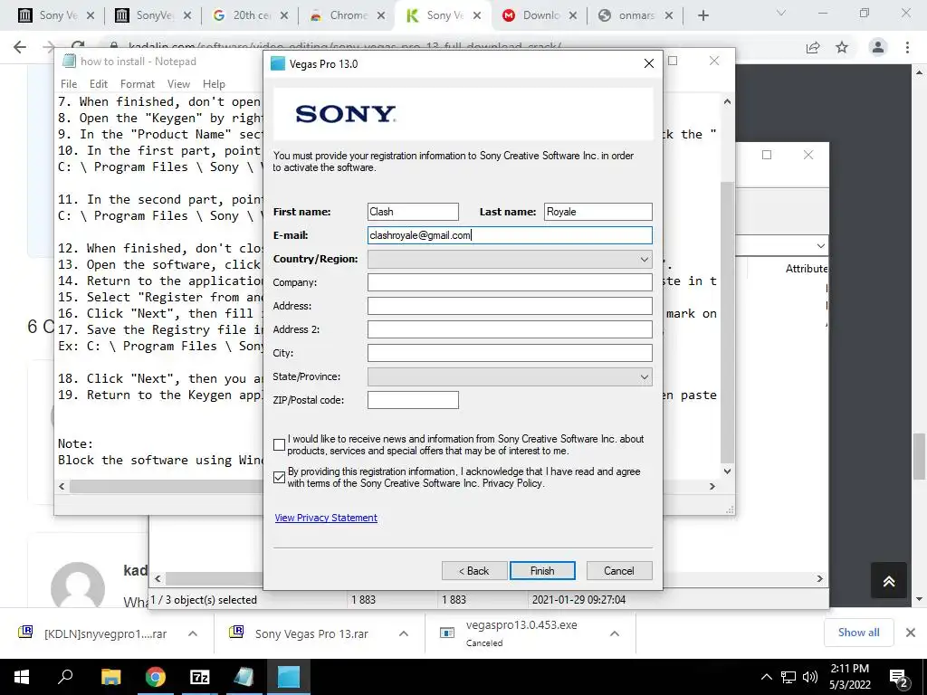The height and width of the screenshot is (695, 927).
Task: Switch to the onmars browser tab
Action: (635, 15)
